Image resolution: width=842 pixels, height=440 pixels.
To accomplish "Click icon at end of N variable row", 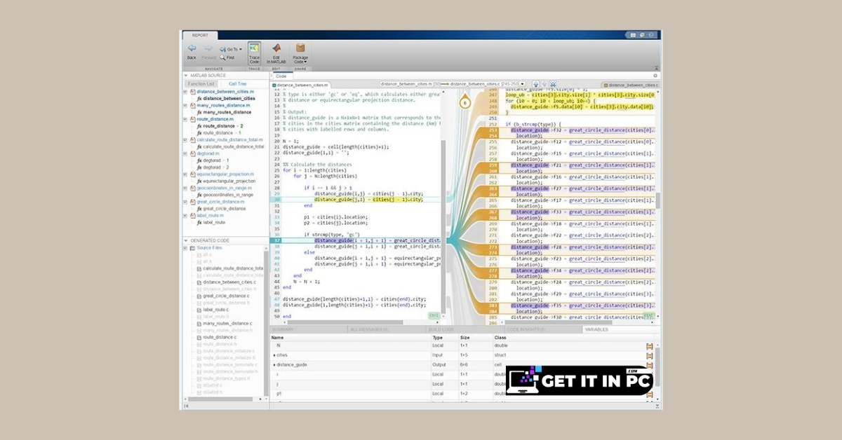I will pyautogui.click(x=650, y=346).
